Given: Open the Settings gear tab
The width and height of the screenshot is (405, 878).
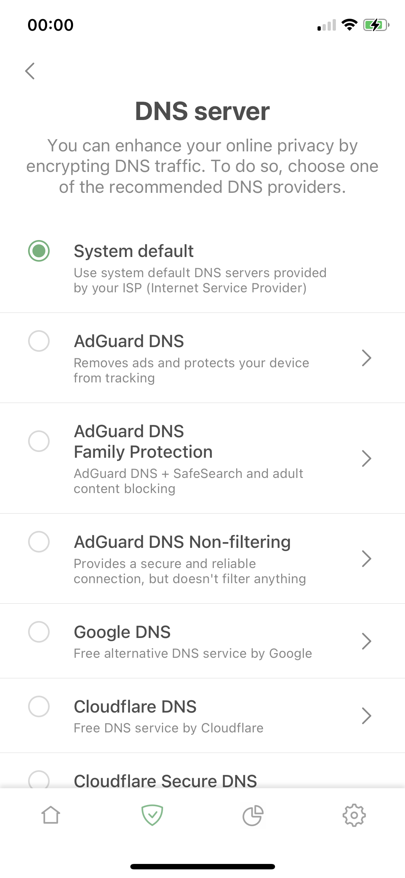Looking at the screenshot, I should point(354,815).
